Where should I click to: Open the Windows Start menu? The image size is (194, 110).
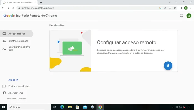4,107
